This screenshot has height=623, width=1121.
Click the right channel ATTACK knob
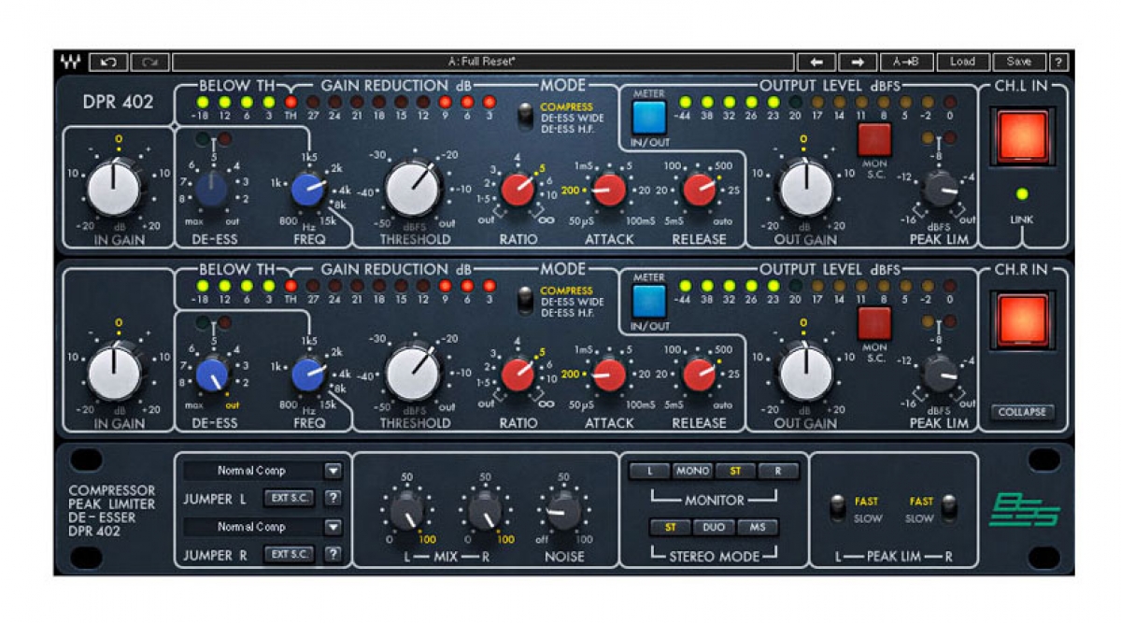tap(609, 374)
